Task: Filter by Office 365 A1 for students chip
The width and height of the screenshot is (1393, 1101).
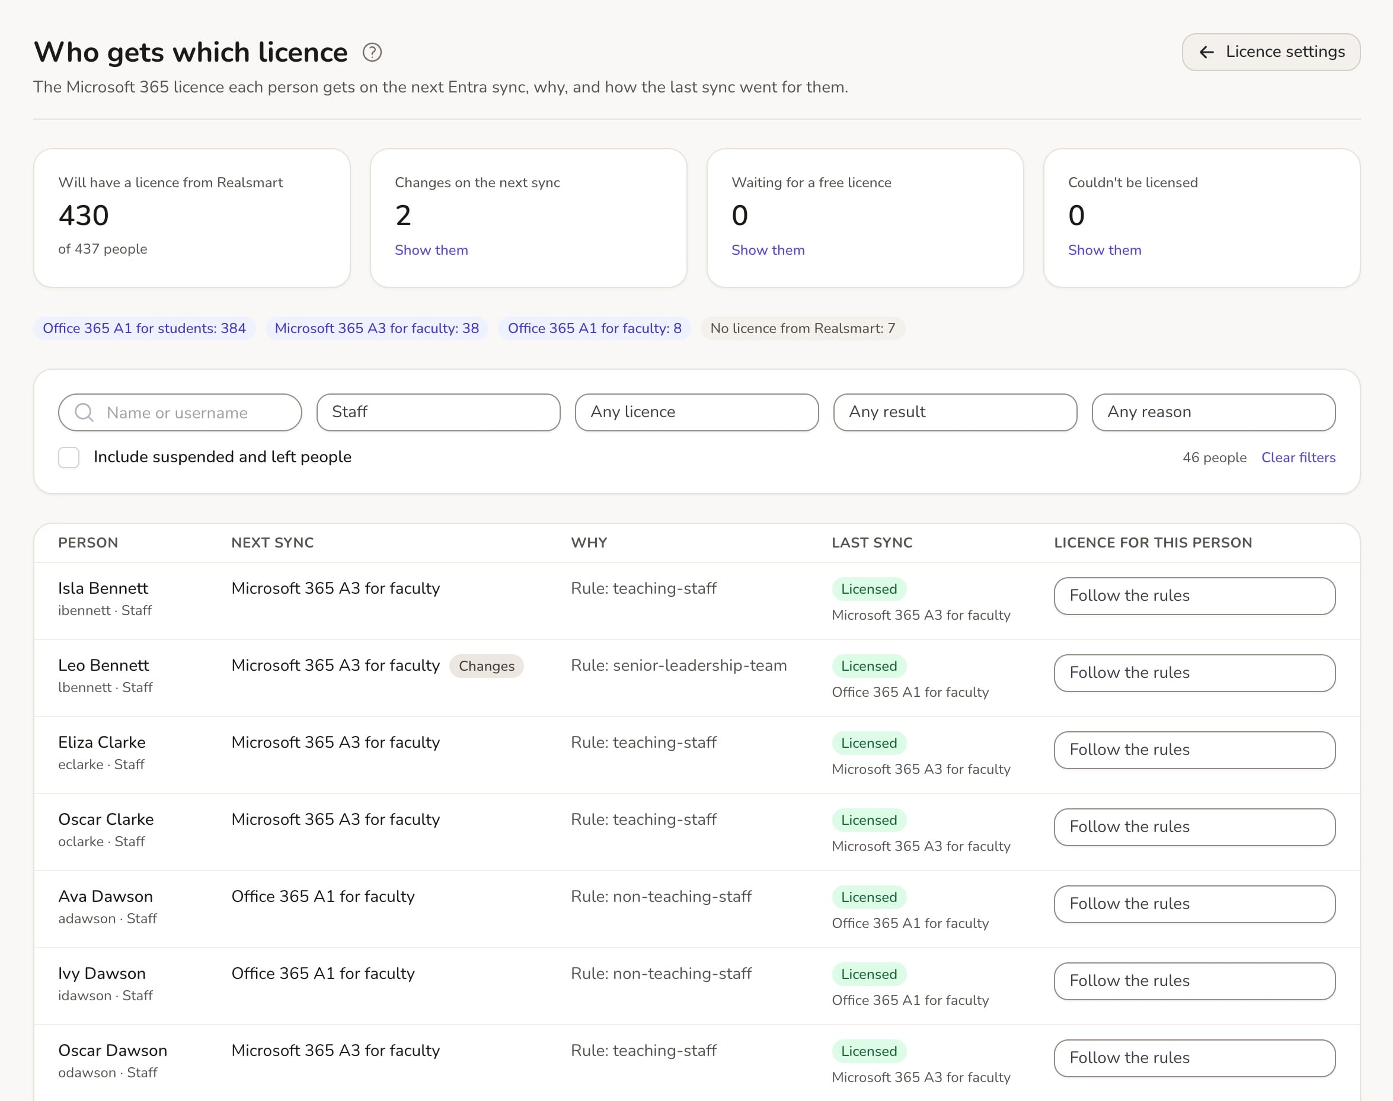Action: coord(145,328)
